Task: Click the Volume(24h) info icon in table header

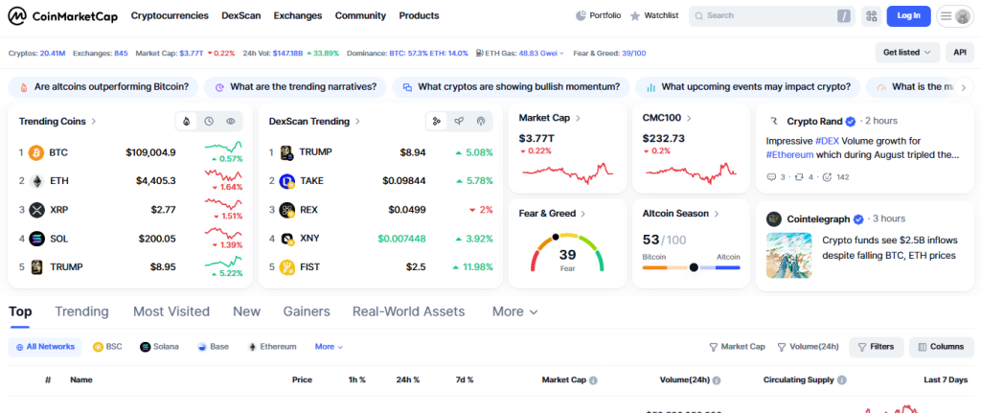Action: (717, 379)
